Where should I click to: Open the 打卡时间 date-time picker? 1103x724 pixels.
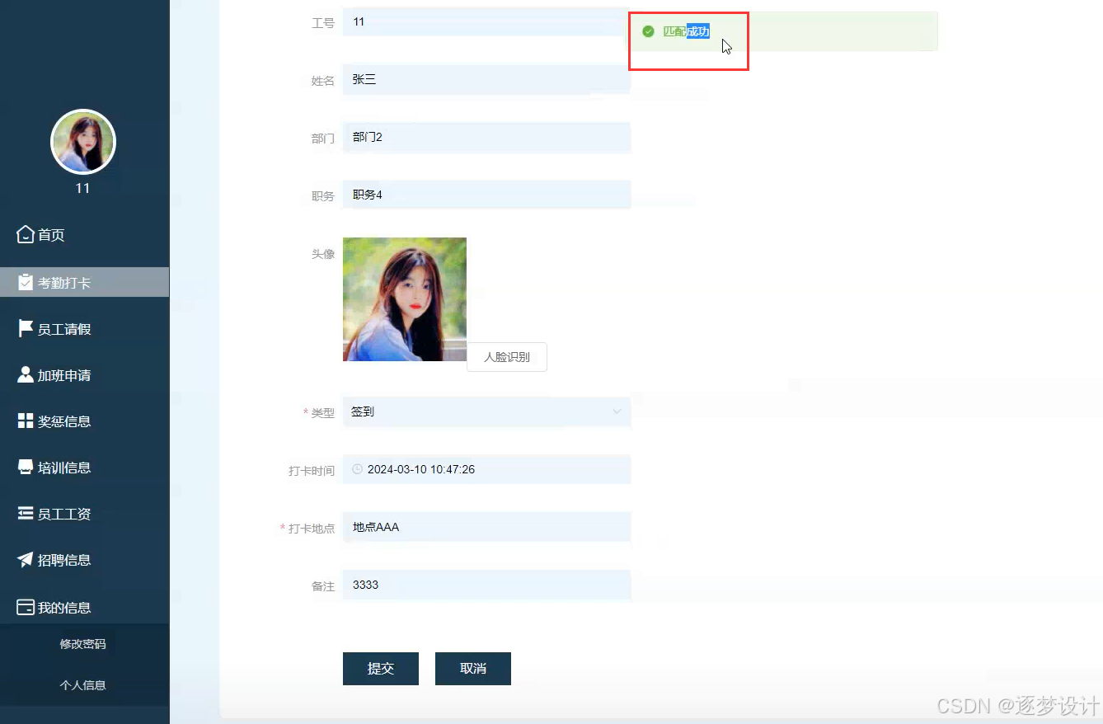click(x=486, y=469)
